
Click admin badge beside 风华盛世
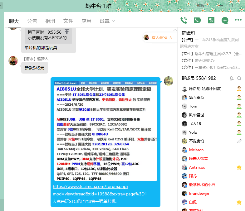point(239,115)
